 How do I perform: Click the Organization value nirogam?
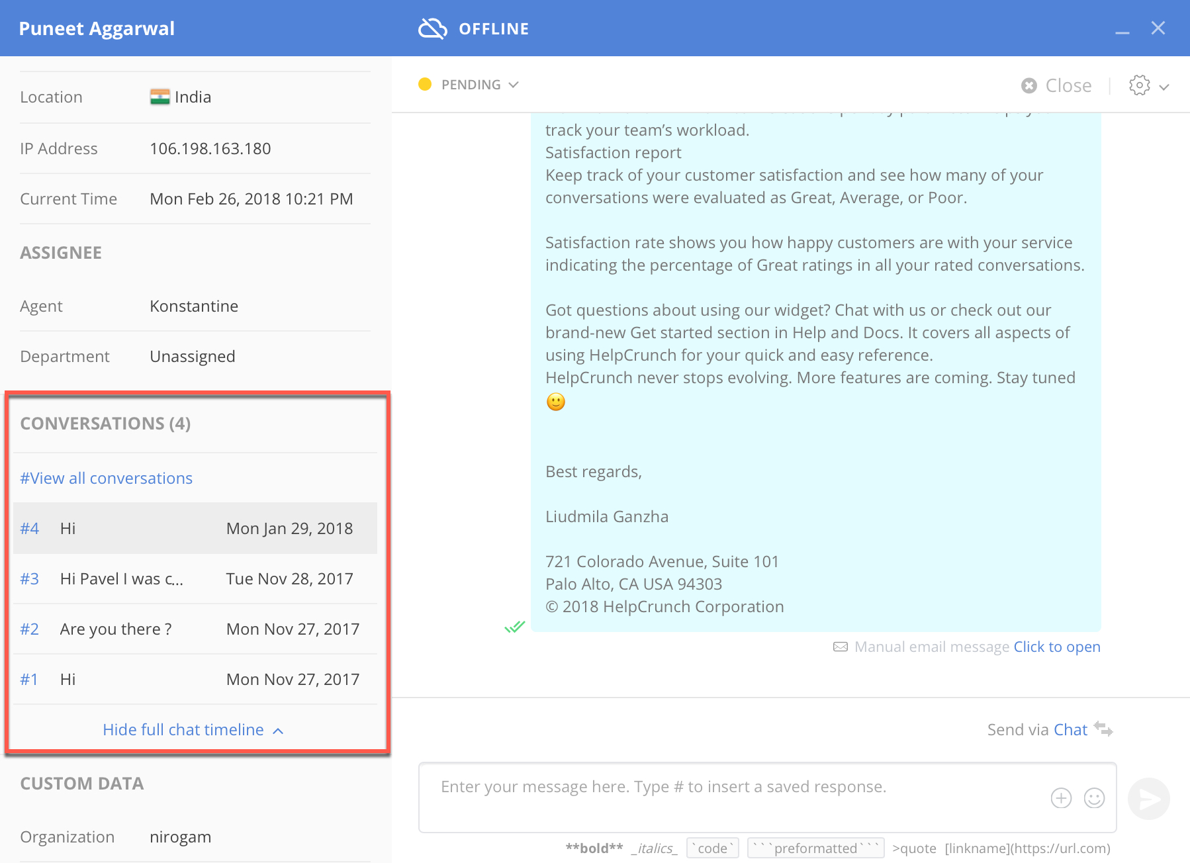click(x=180, y=837)
